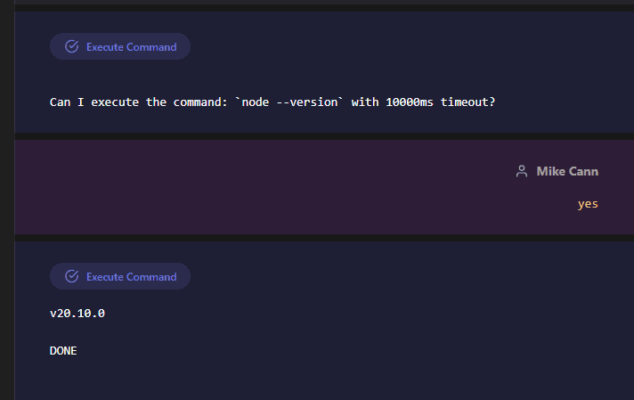Image resolution: width=634 pixels, height=400 pixels.
Task: Click the DONE status line
Action: pyautogui.click(x=63, y=351)
